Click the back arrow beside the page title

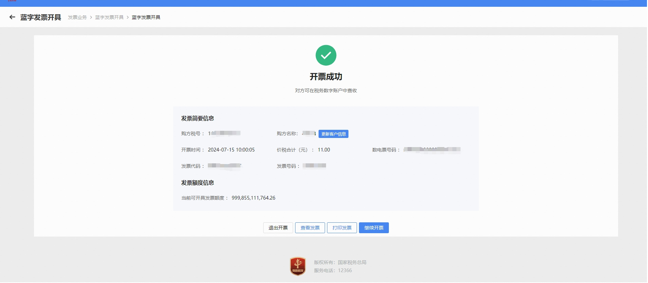(13, 17)
